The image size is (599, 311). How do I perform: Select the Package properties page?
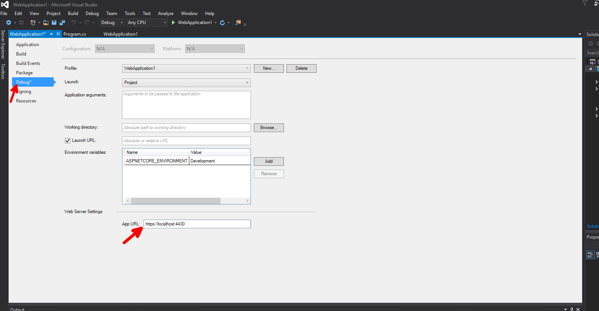24,73
